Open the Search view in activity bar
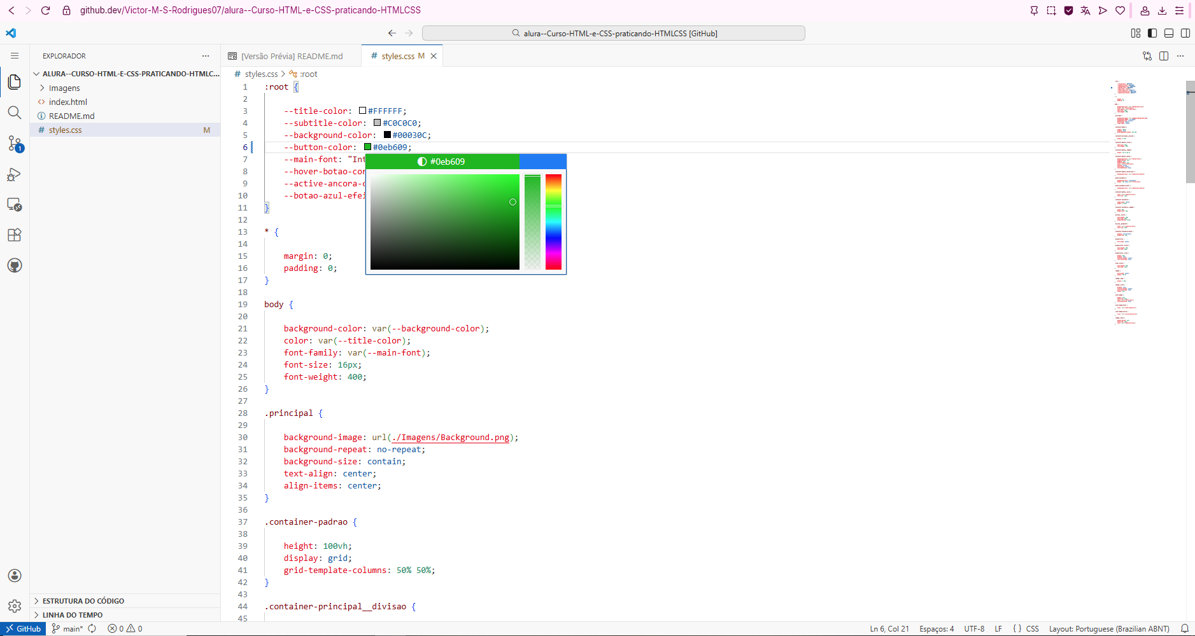The height and width of the screenshot is (636, 1195). tap(14, 113)
